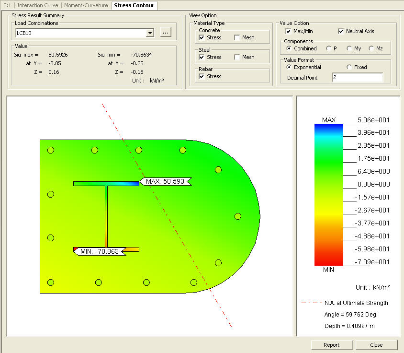
Task: Uncheck Concrete Stress display
Action: click(202, 37)
